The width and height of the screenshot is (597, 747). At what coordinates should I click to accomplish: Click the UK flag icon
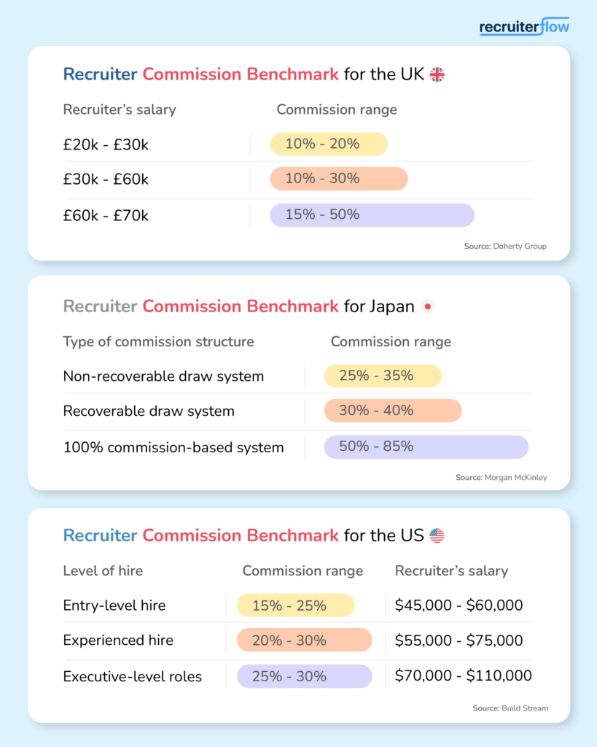(437, 75)
